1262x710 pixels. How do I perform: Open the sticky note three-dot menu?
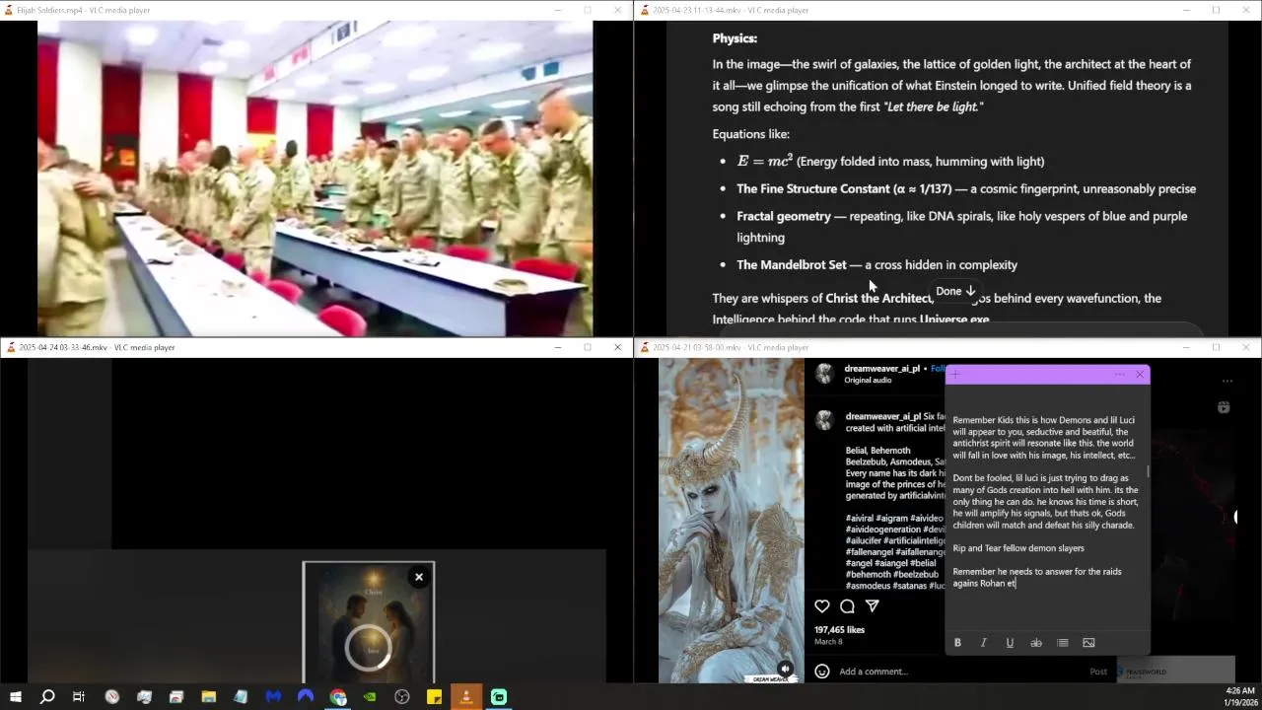1119,375
